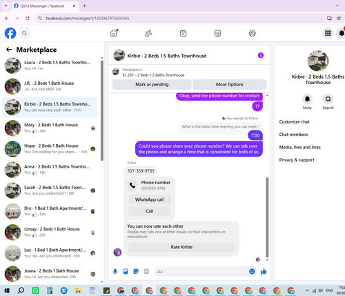This screenshot has width=345, height=296.
Task: Open Anna 2 Beds 1.5 Baths conversation
Action: click(50, 170)
